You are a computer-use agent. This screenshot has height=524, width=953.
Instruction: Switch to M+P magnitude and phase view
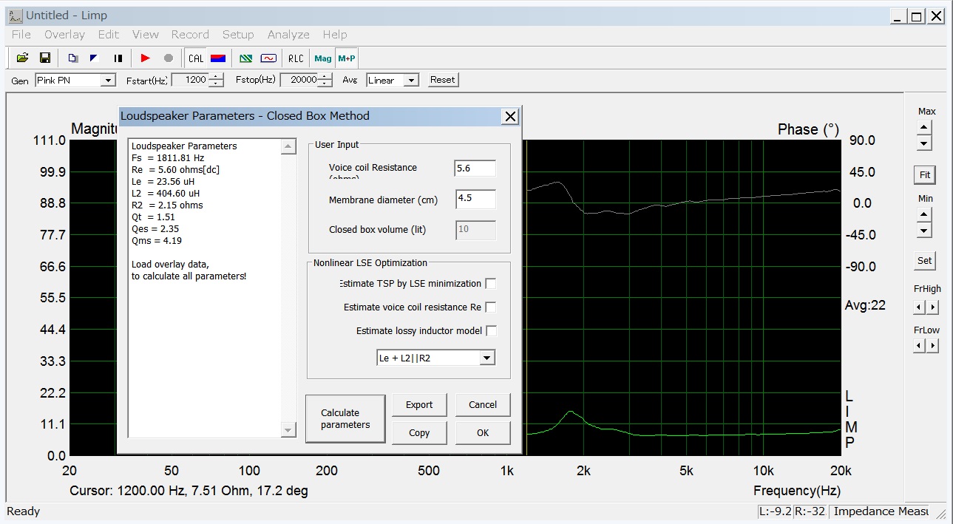346,58
